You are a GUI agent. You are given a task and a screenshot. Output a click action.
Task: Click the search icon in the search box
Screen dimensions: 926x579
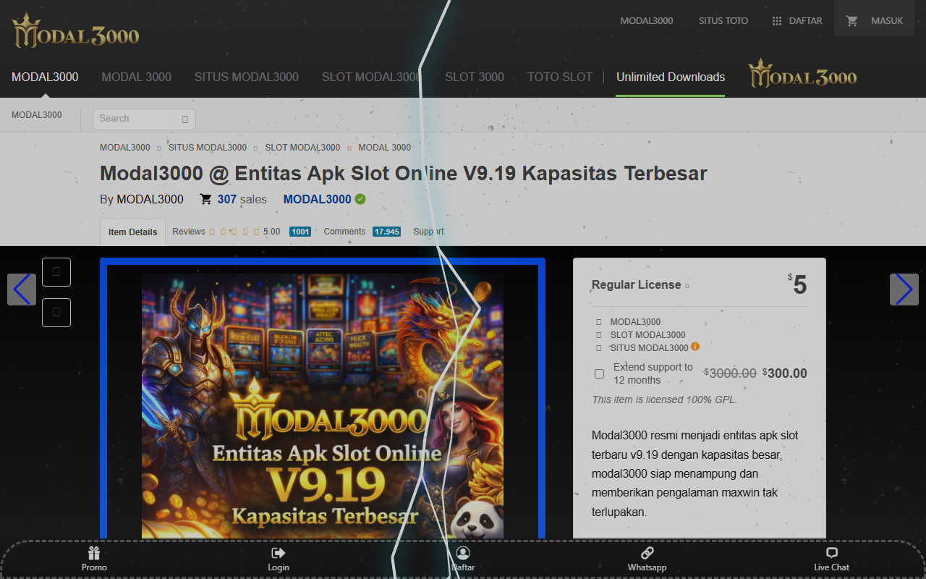[x=185, y=119]
